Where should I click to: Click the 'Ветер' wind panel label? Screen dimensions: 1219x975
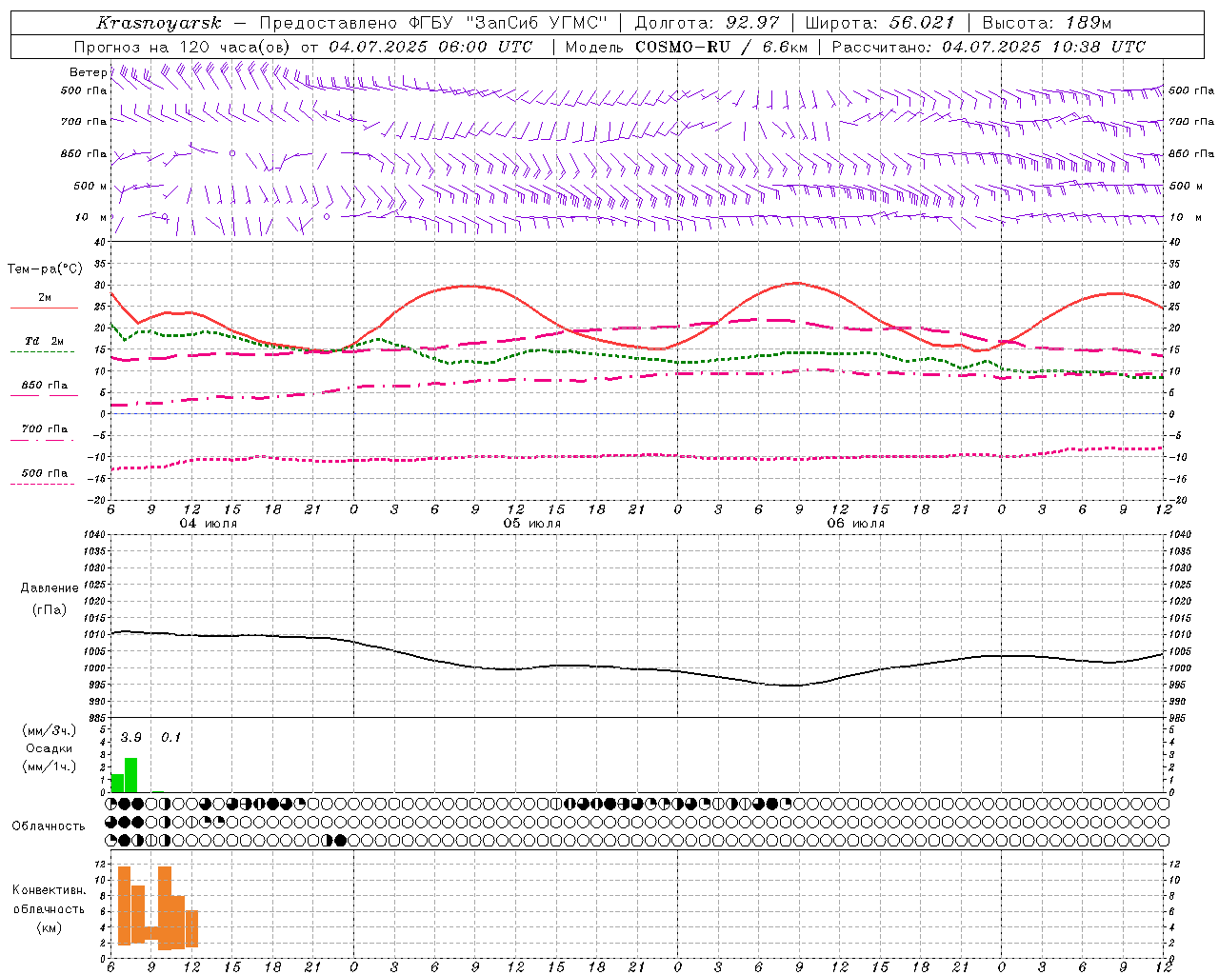tap(88, 72)
